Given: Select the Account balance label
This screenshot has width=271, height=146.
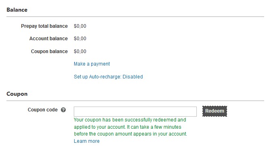Looking at the screenshot, I should coord(48,39).
